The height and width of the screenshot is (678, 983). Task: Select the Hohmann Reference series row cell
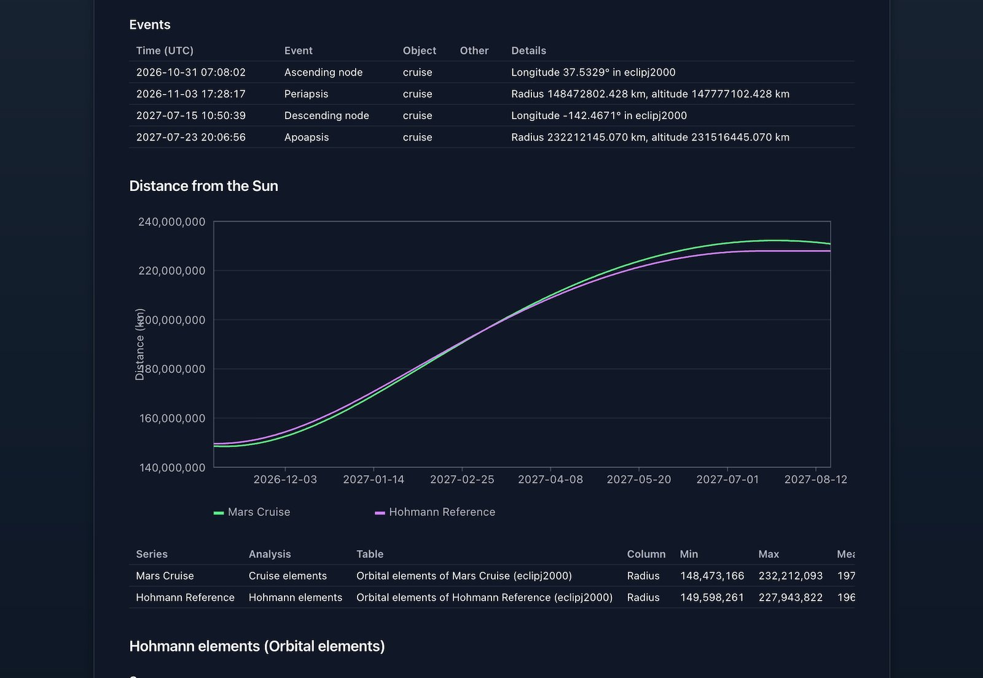pos(185,598)
